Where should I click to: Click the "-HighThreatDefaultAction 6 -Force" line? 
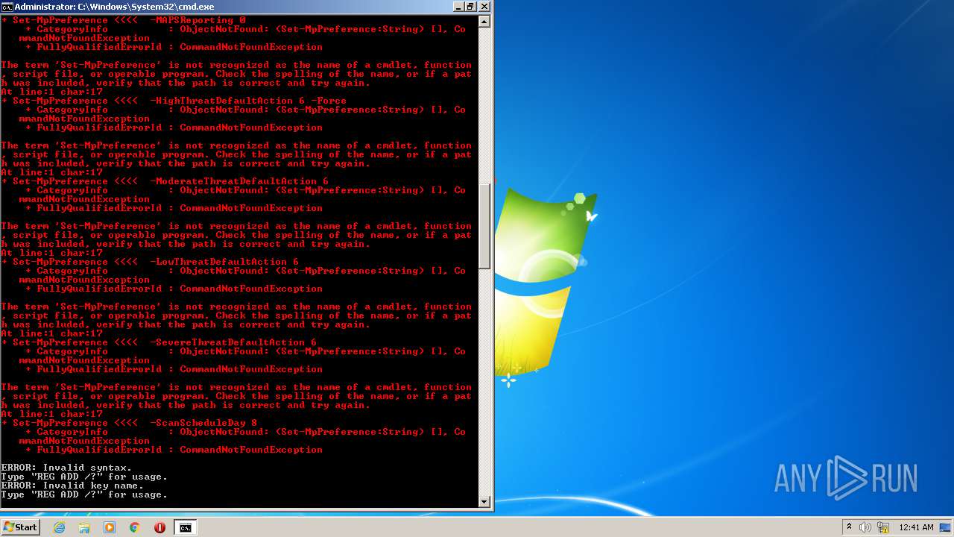click(x=174, y=101)
